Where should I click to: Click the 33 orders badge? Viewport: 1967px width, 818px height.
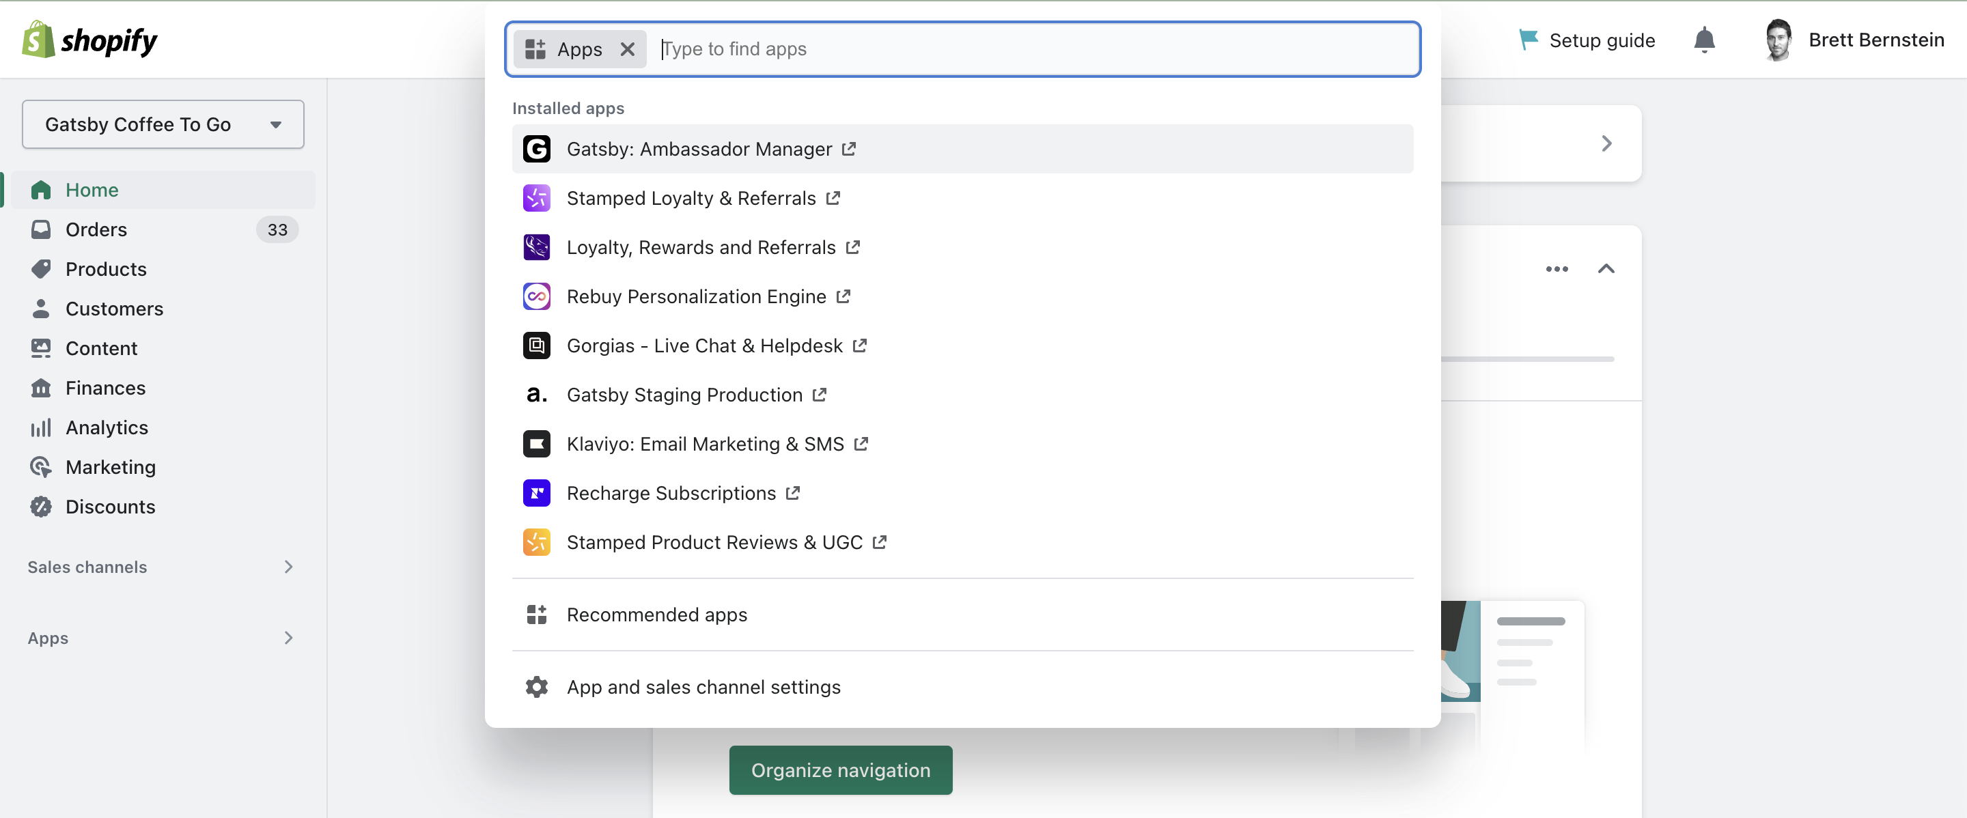277,229
